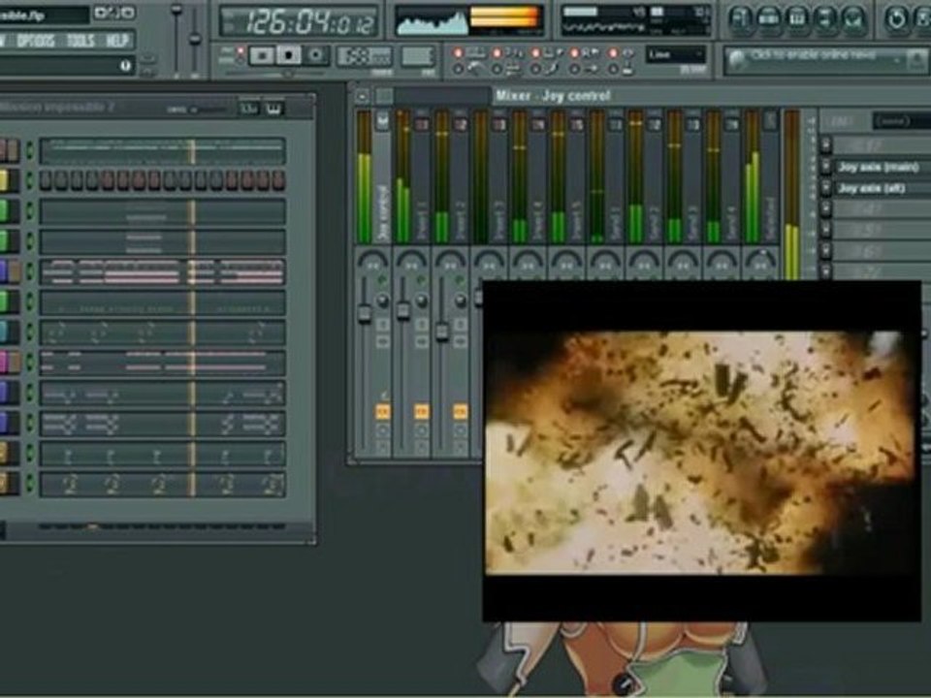Open the playlist view shortcut icon
The image size is (931, 698).
coord(740,18)
